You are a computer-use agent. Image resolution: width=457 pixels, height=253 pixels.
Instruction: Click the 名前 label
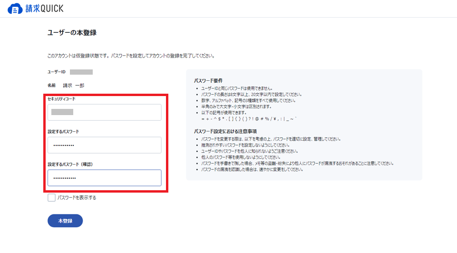click(x=51, y=86)
